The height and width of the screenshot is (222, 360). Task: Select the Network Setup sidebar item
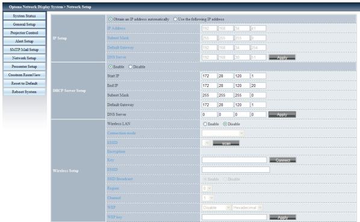coord(24,58)
